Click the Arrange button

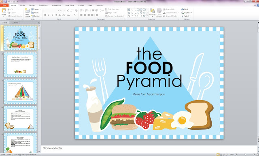point(152,13)
